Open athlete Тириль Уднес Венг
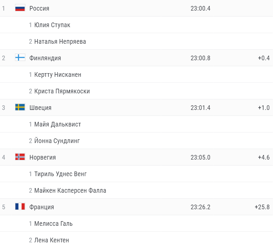 61,174
